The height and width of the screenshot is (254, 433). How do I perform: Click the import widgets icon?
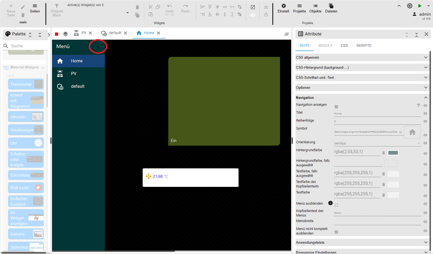(266, 7)
